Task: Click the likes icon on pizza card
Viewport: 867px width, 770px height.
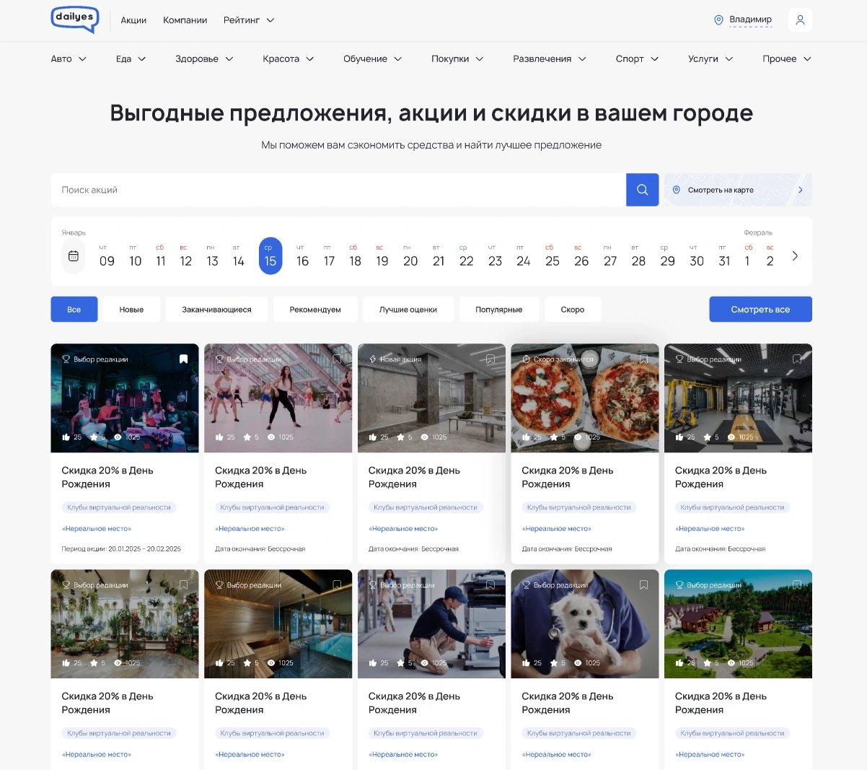Action: (526, 437)
